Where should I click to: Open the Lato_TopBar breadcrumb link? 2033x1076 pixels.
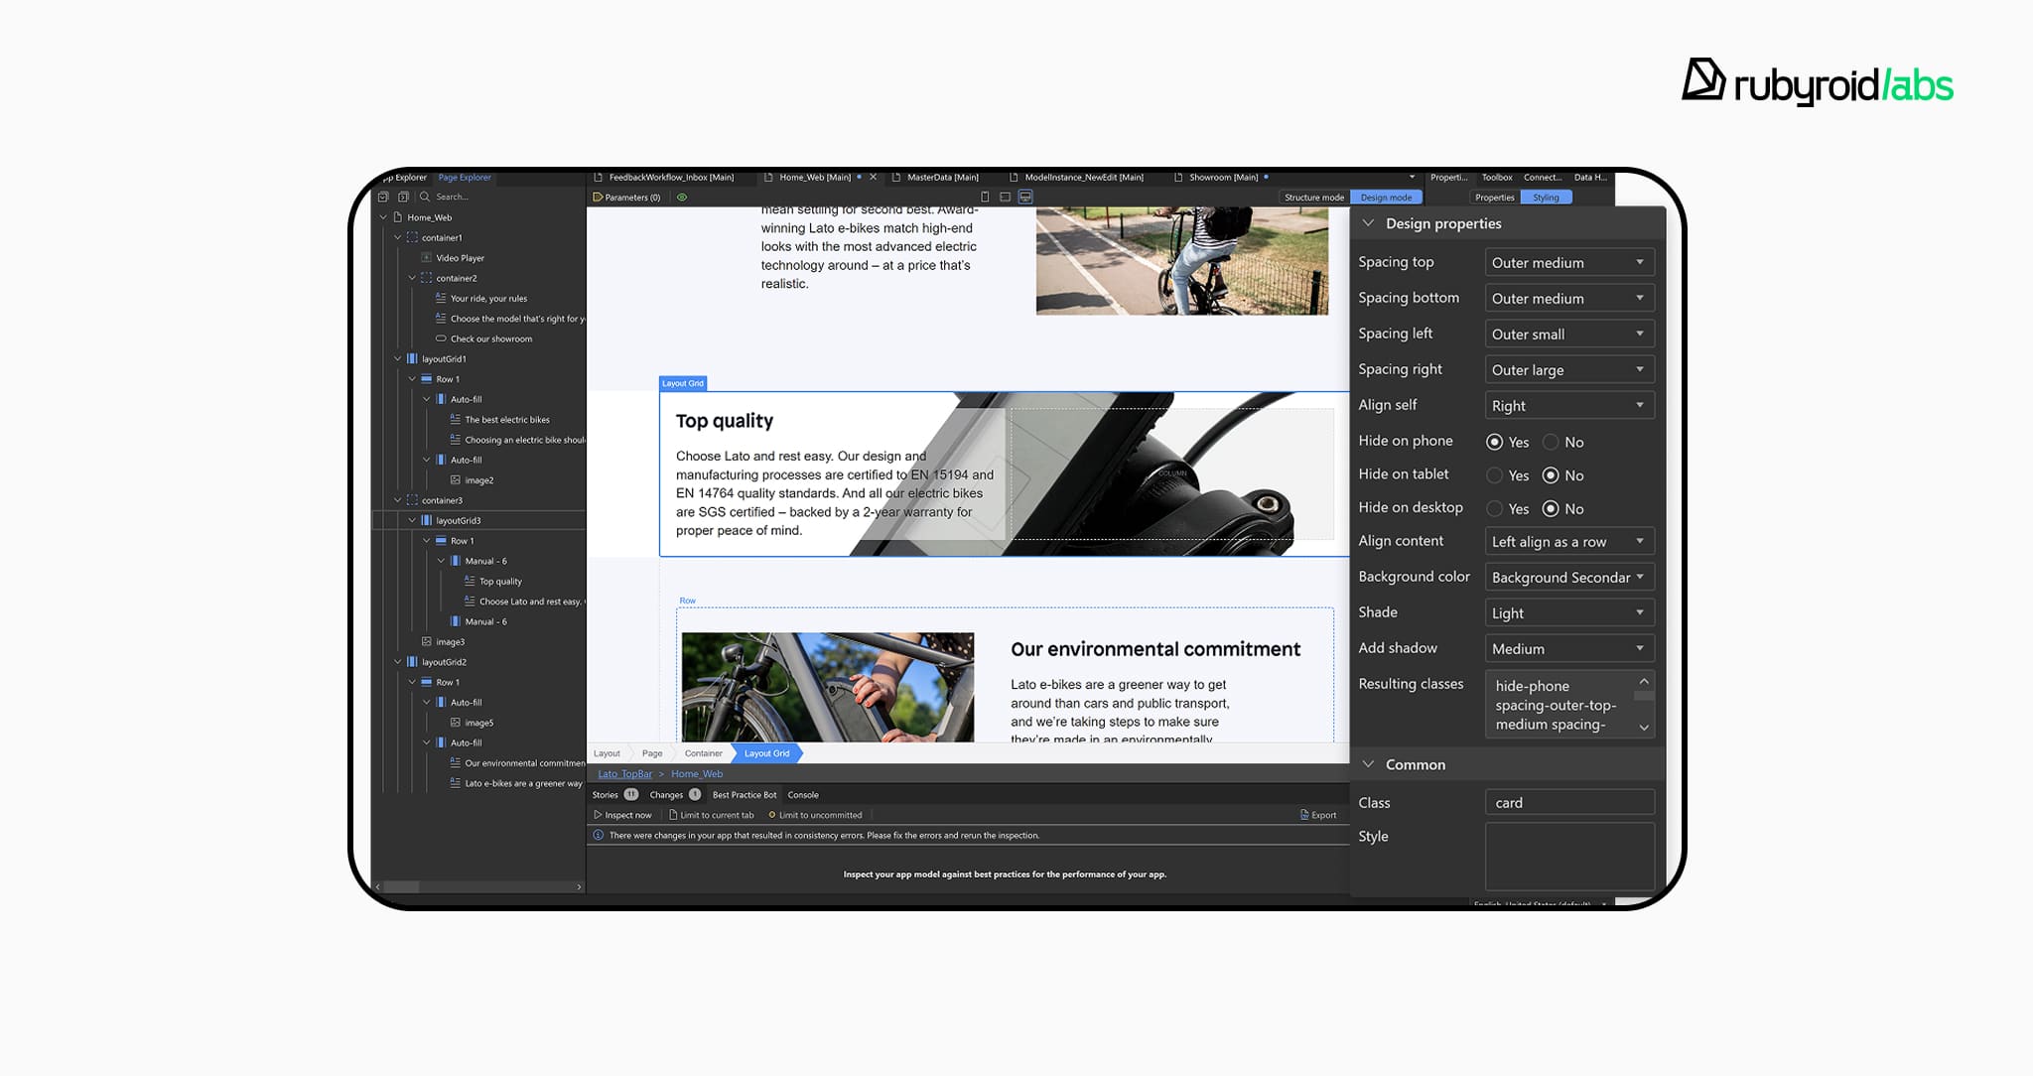pos(624,774)
